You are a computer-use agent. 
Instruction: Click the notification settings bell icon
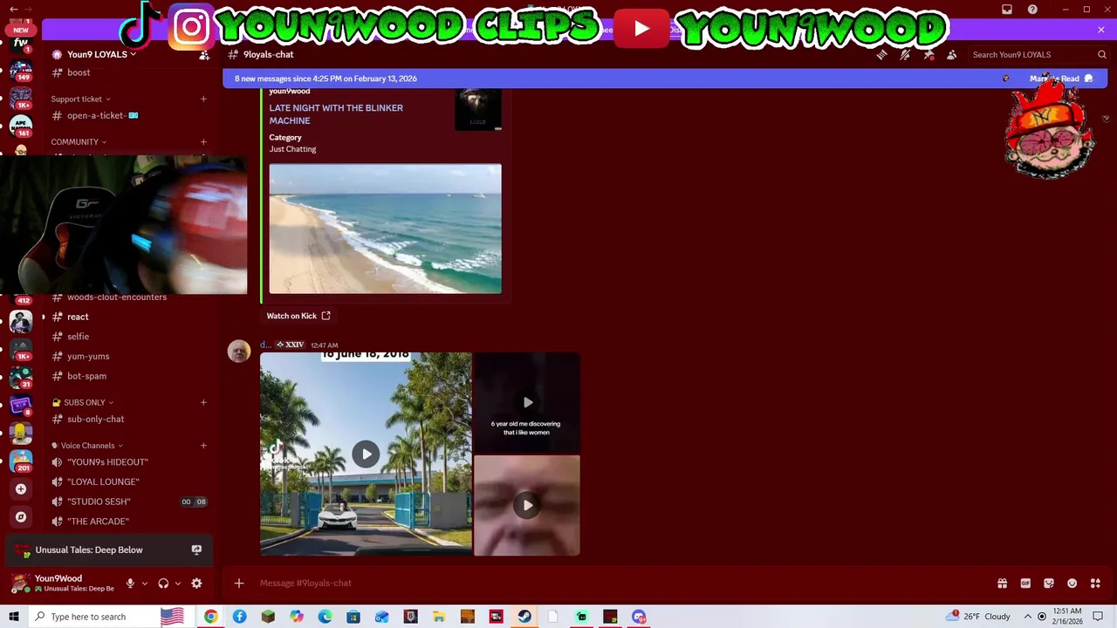click(905, 55)
